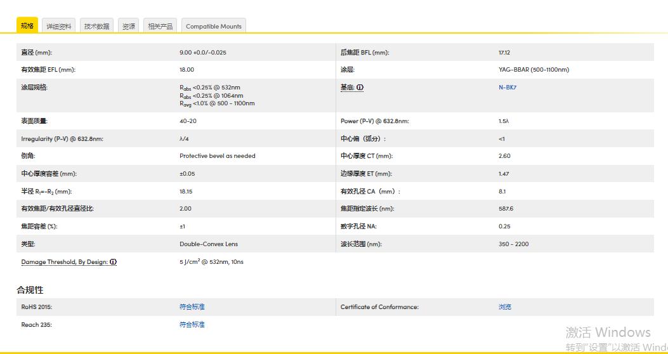The image size is (668, 354).
Task: Select the 资源 tab
Action: click(128, 26)
